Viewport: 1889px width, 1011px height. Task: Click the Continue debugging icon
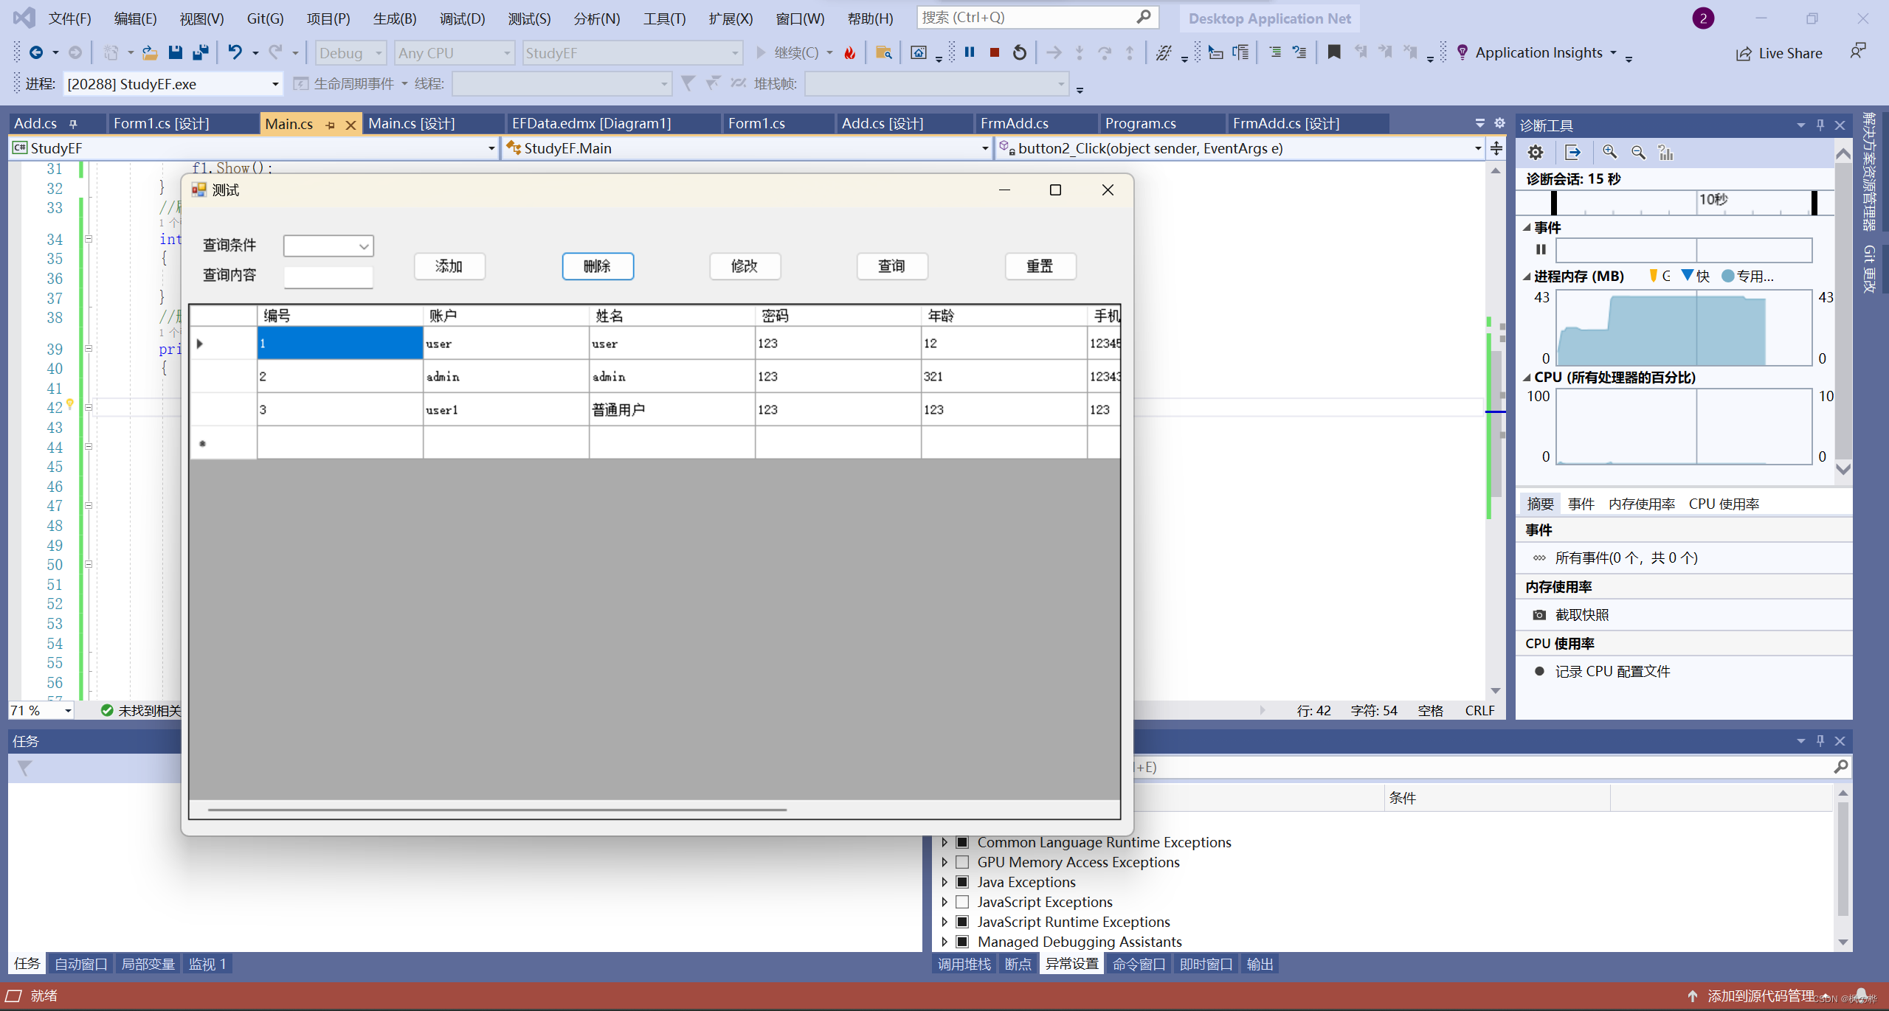tap(764, 52)
